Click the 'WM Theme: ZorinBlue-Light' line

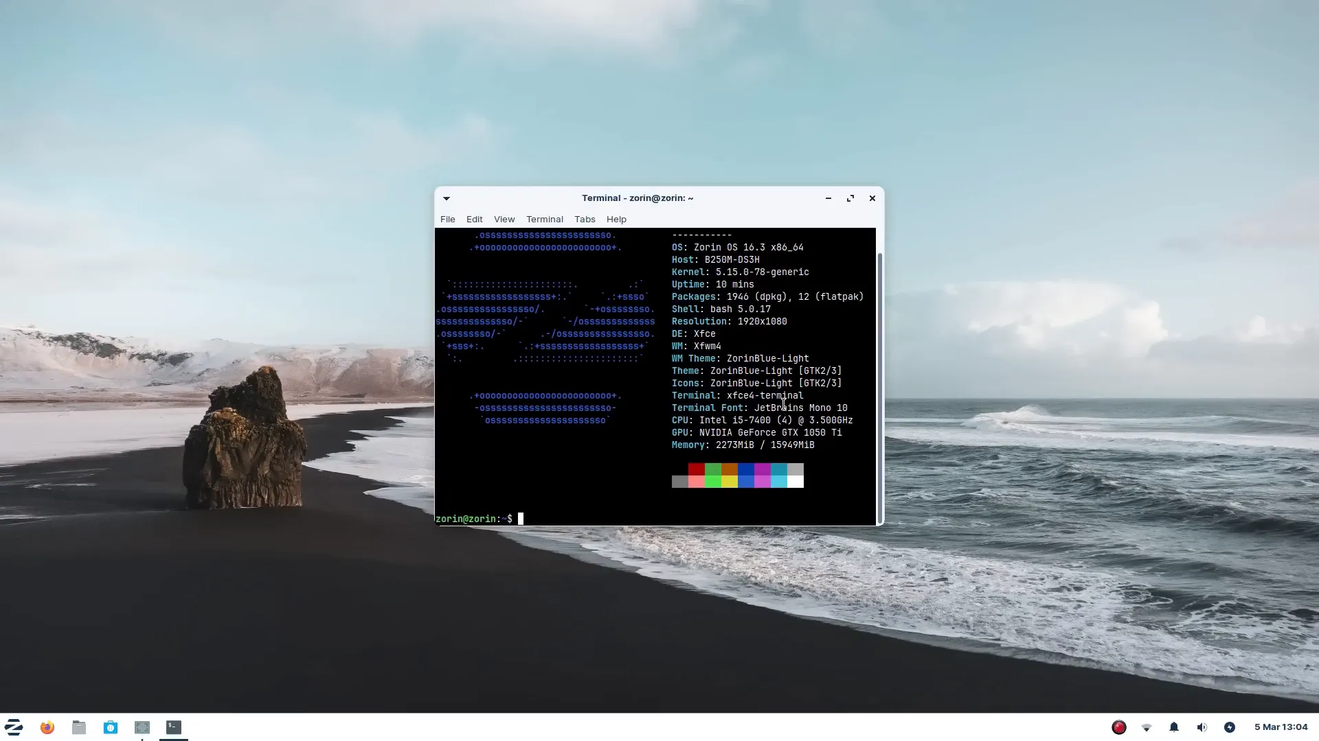click(x=741, y=359)
